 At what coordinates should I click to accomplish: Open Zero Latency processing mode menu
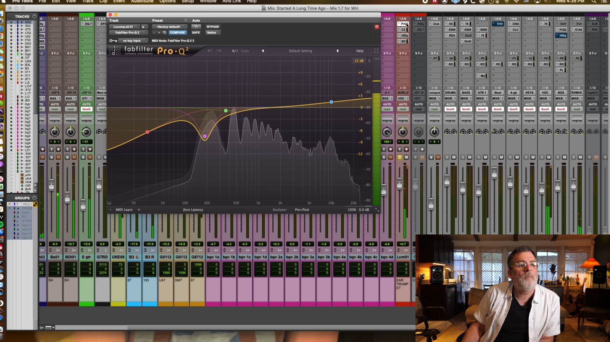pyautogui.click(x=193, y=210)
